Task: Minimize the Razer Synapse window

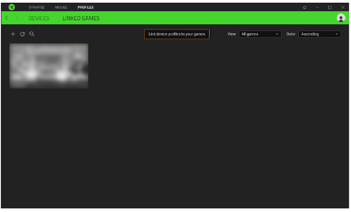Action: (317, 7)
